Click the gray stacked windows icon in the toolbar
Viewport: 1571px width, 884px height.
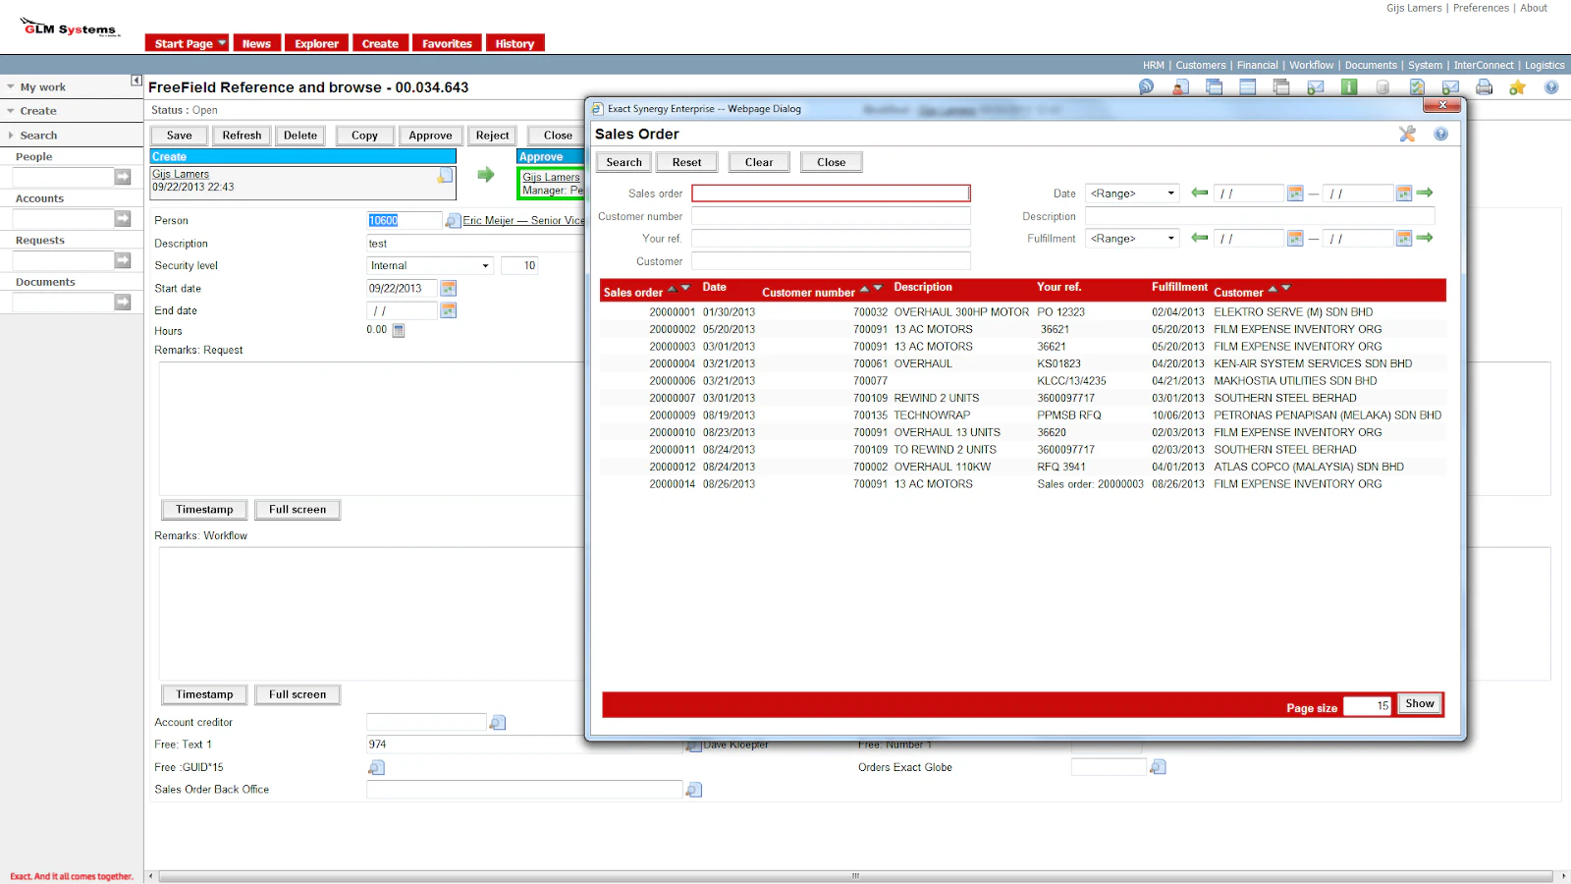pyautogui.click(x=1281, y=86)
